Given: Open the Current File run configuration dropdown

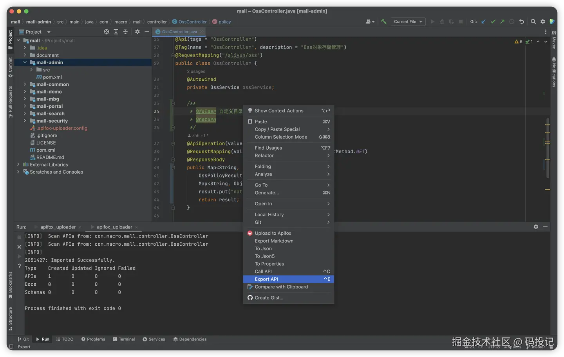Looking at the screenshot, I should [x=408, y=22].
